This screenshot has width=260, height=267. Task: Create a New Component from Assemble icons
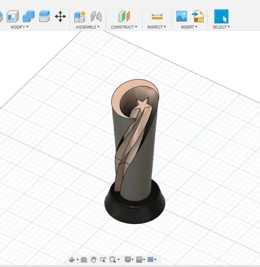click(x=80, y=17)
